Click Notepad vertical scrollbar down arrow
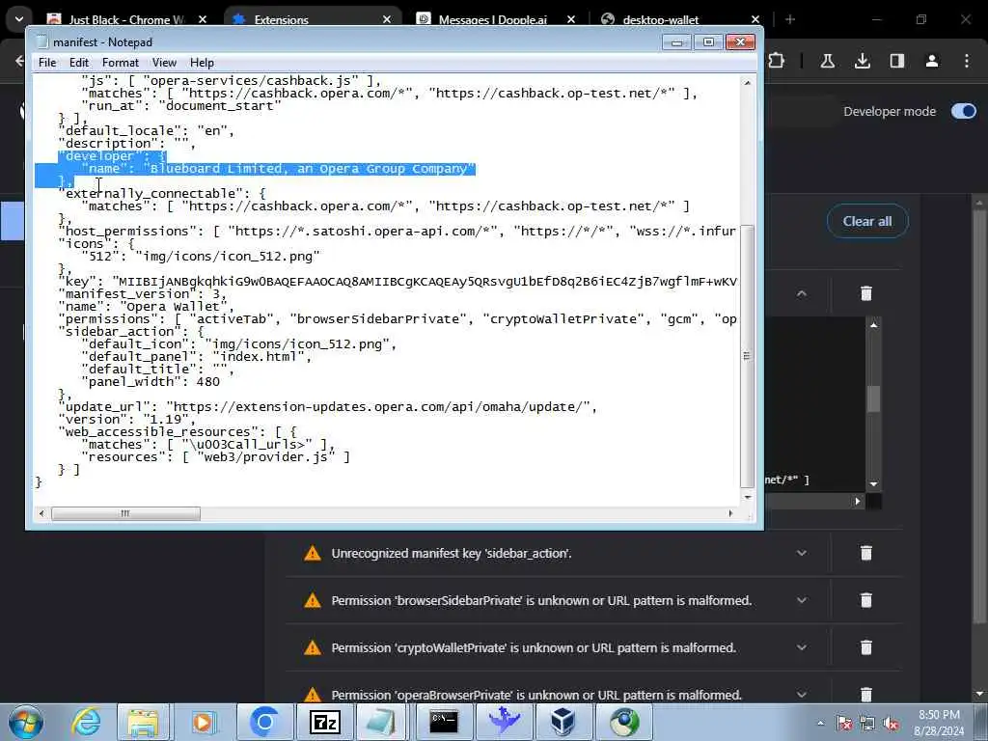The image size is (988, 741). (x=748, y=498)
